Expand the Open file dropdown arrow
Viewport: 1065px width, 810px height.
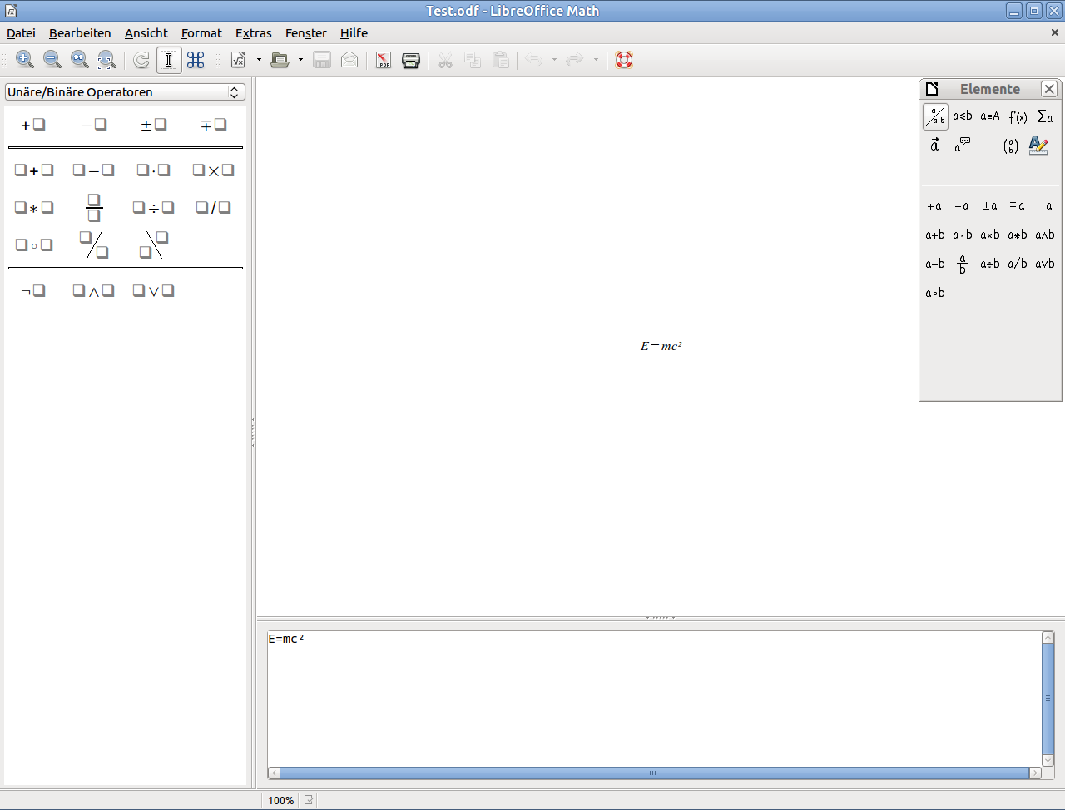point(300,60)
